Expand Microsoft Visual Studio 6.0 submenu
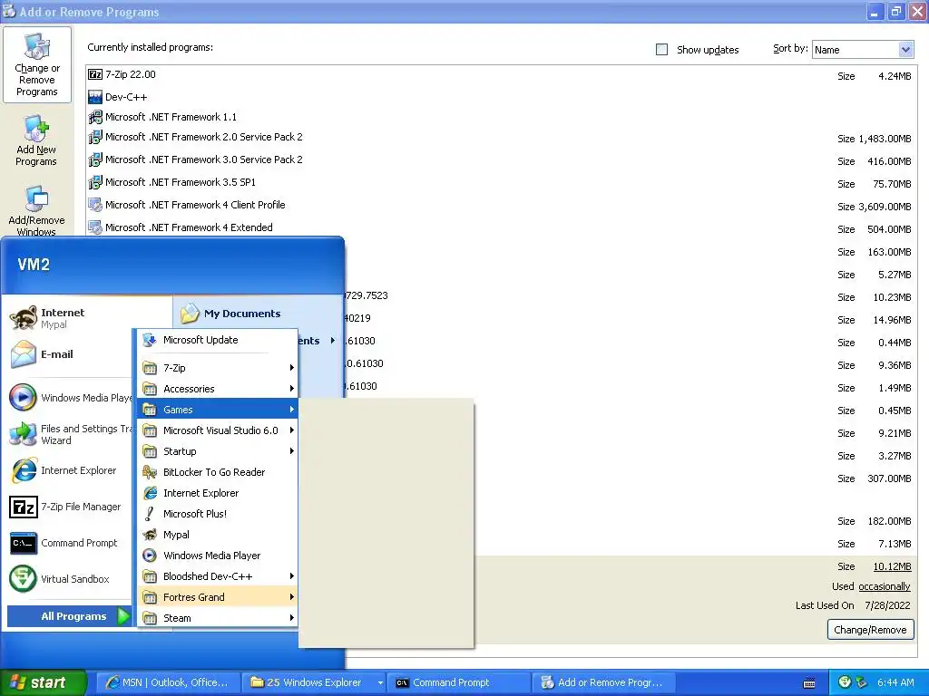This screenshot has width=929, height=696. pos(218,430)
